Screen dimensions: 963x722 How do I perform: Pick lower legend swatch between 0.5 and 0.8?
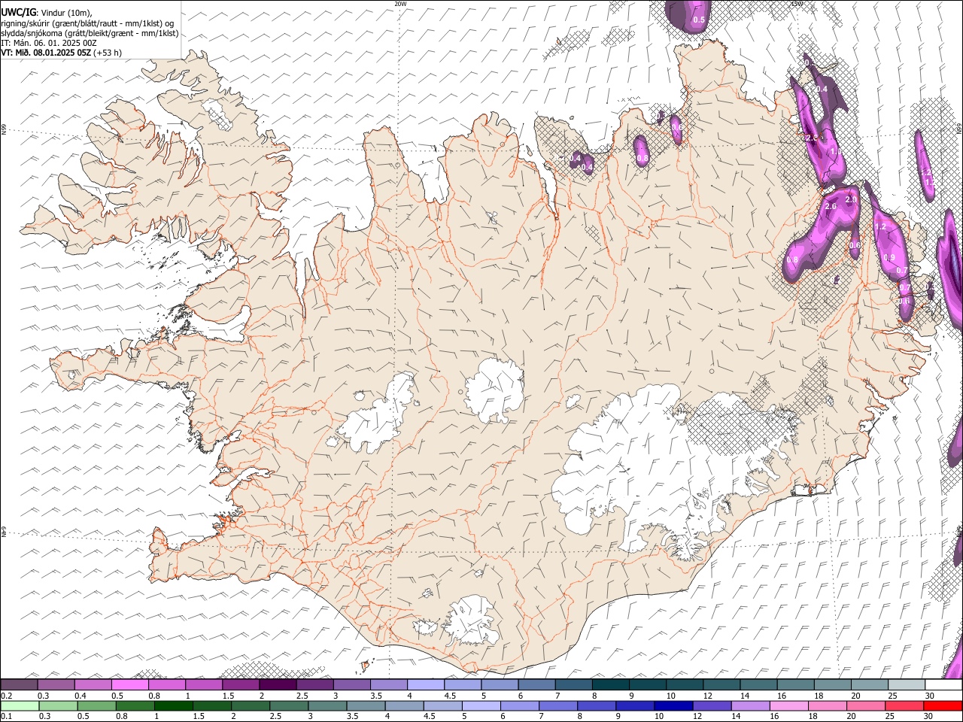click(x=96, y=705)
